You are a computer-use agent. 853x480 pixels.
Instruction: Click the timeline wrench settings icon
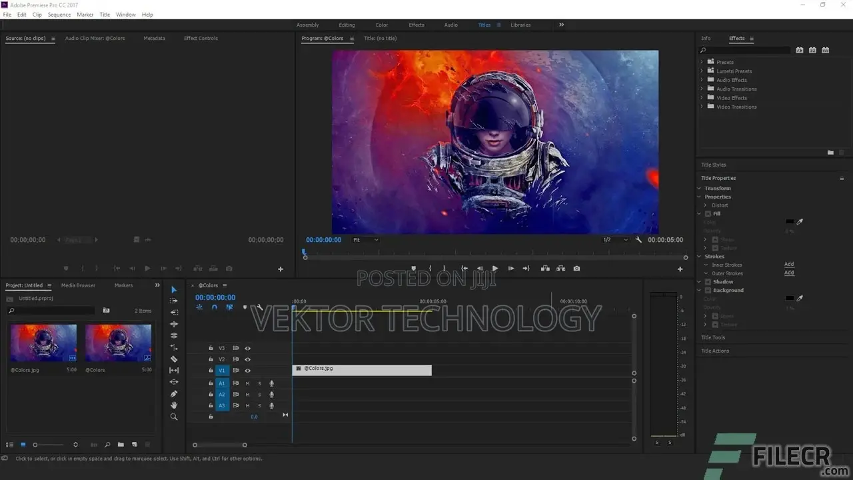pos(260,307)
